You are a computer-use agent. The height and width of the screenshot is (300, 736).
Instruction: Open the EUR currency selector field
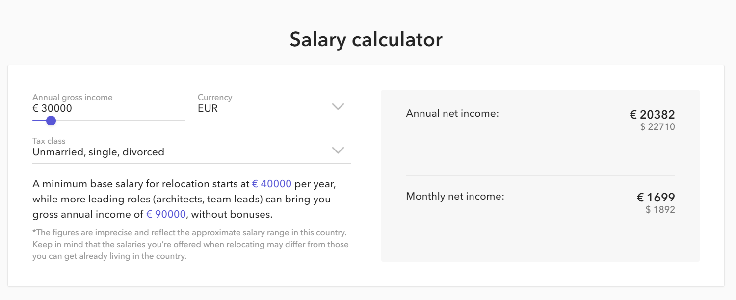(x=274, y=108)
